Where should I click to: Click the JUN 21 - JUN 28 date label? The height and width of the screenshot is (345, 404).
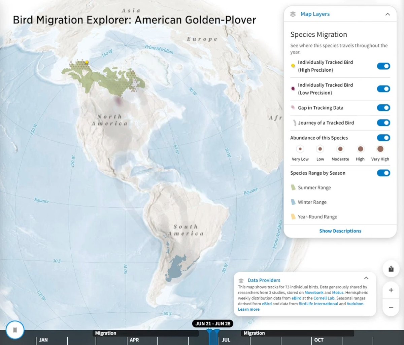213,324
